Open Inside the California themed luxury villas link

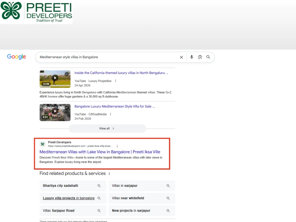(121, 73)
